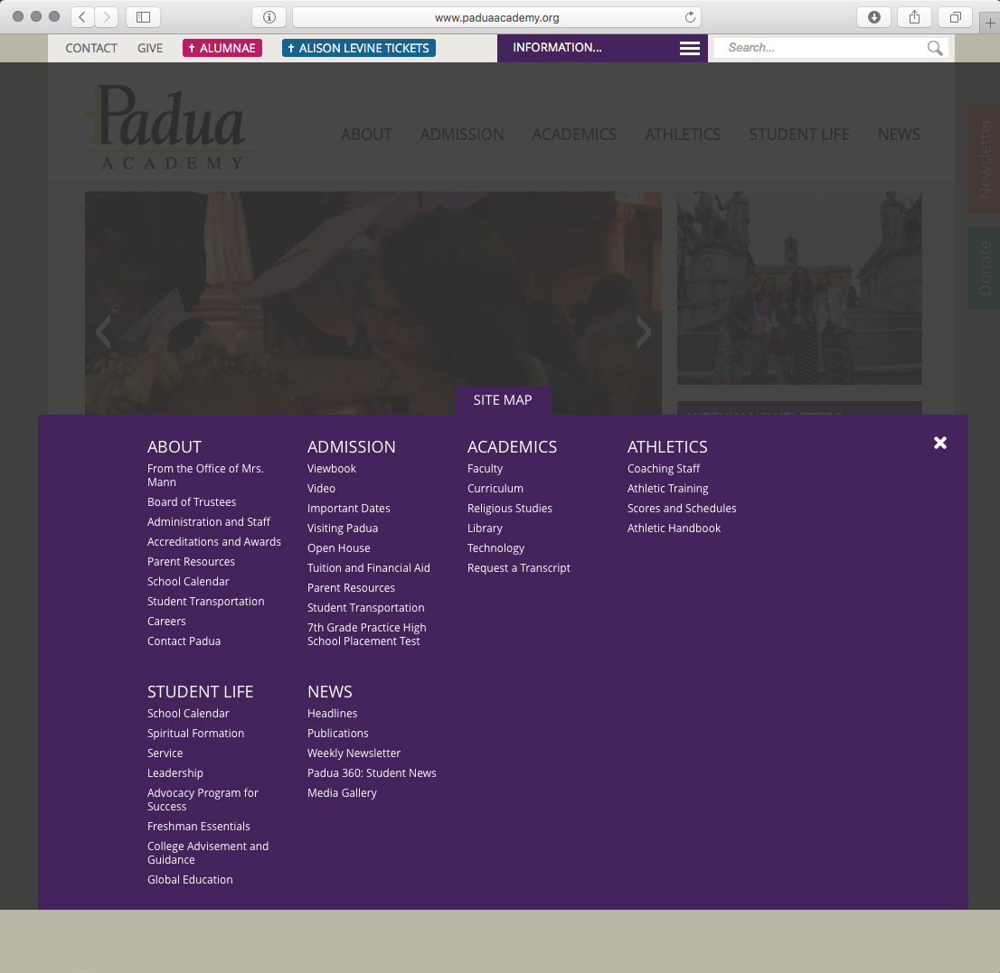
Task: Open Coaching Staff link
Action: pyautogui.click(x=664, y=468)
